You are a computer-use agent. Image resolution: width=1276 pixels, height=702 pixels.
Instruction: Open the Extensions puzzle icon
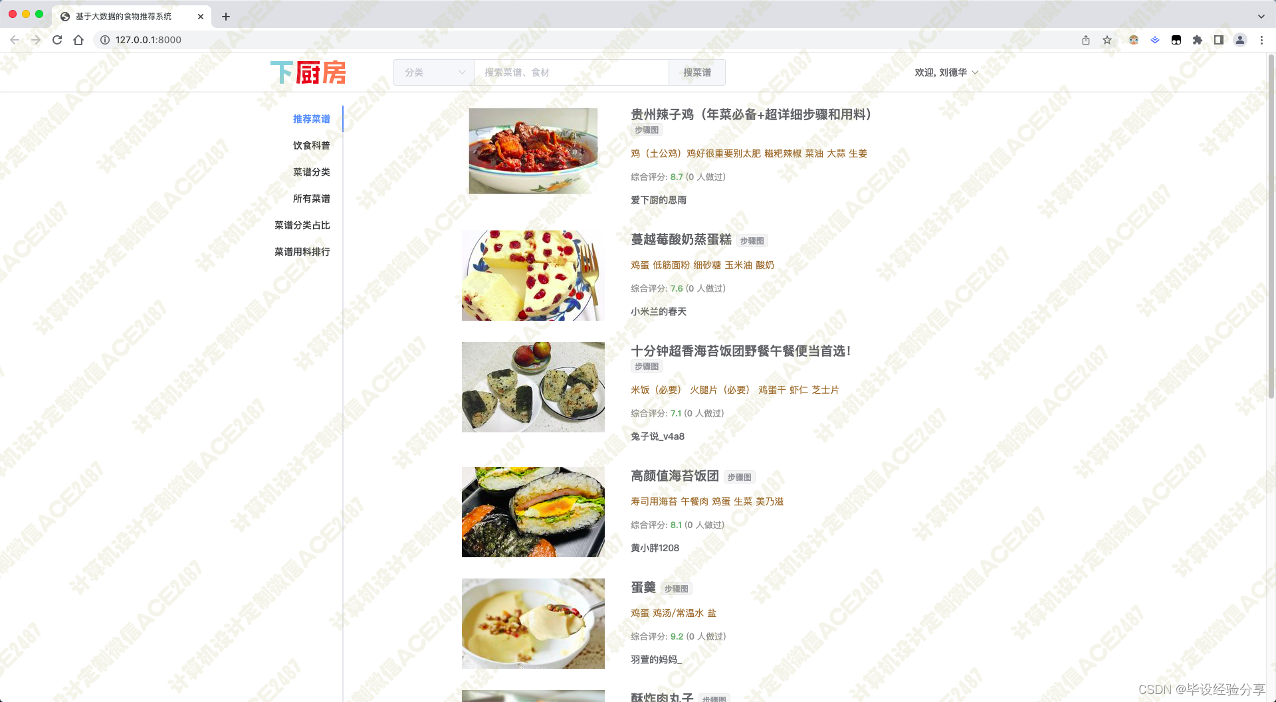1198,40
